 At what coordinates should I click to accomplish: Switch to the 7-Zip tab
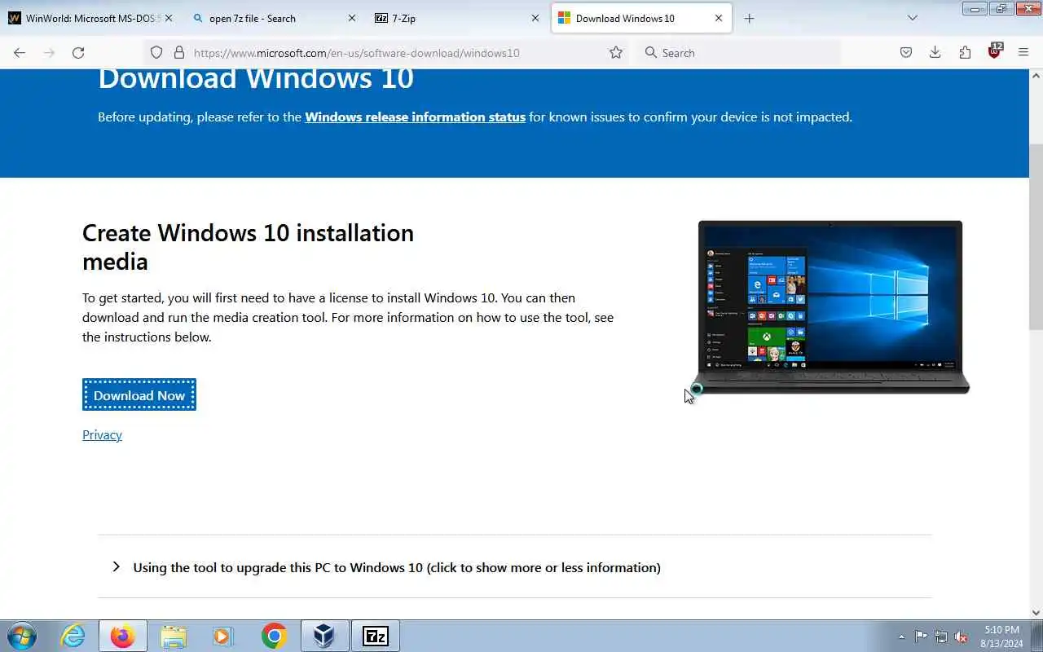pos(457,18)
